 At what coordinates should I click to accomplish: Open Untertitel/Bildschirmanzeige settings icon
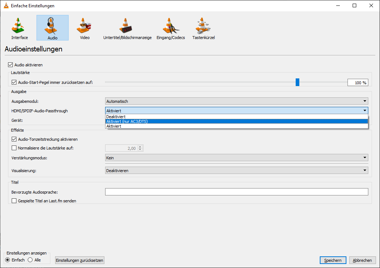127,28
